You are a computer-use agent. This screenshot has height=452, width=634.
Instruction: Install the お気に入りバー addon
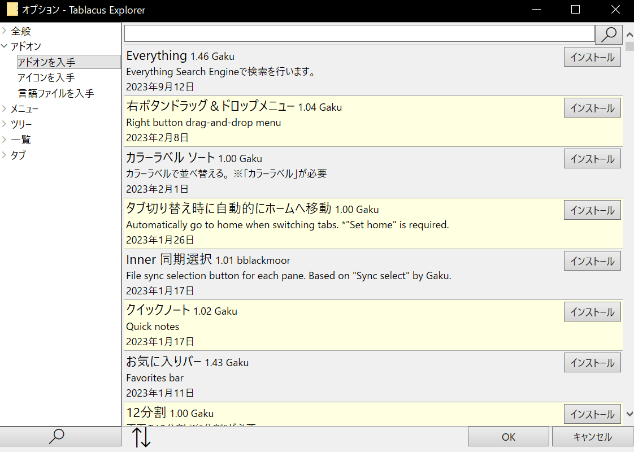(592, 363)
